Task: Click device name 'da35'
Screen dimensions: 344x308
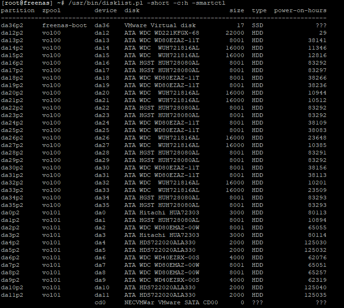Action: pos(102,205)
